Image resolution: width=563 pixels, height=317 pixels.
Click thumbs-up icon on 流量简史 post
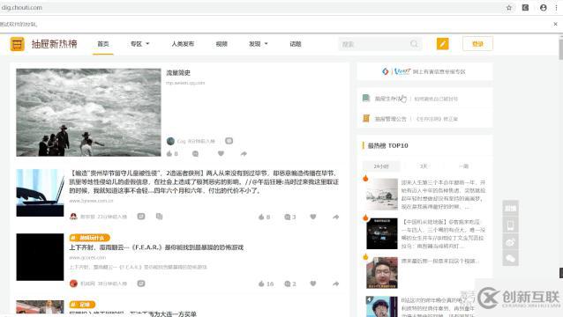point(169,154)
